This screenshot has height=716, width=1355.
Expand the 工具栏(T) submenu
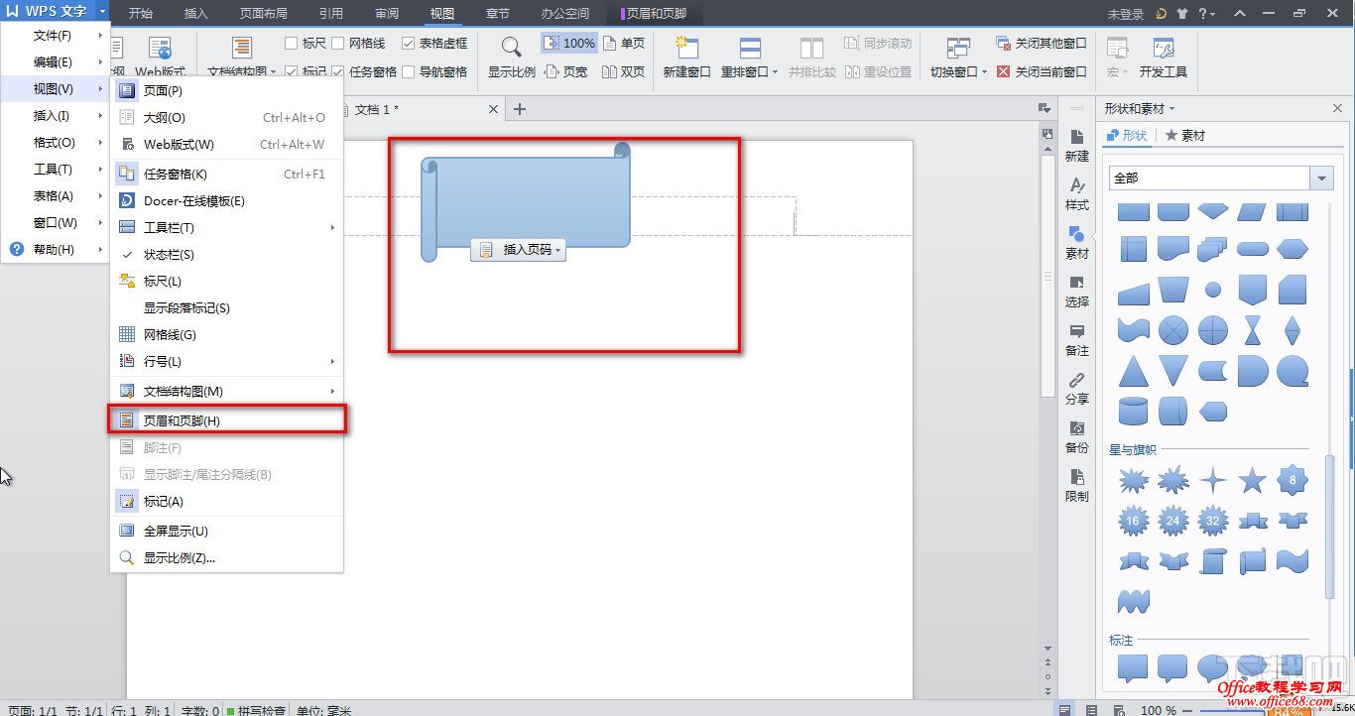pyautogui.click(x=226, y=228)
